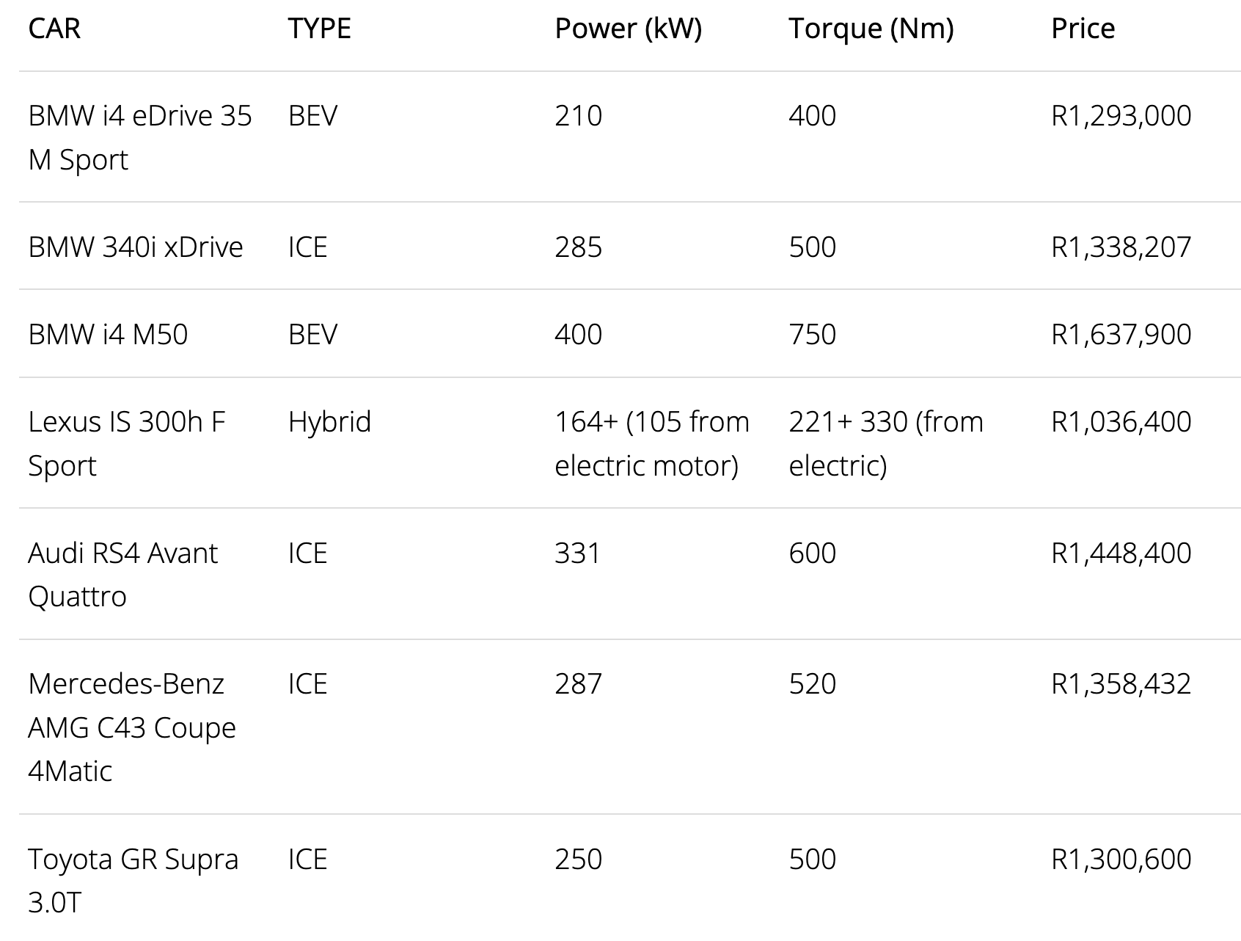Select the R1,637,900 price cell
The width and height of the screenshot is (1241, 941).
[1121, 334]
